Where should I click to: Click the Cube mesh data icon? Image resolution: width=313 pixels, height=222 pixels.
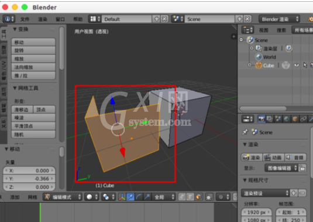point(286,65)
